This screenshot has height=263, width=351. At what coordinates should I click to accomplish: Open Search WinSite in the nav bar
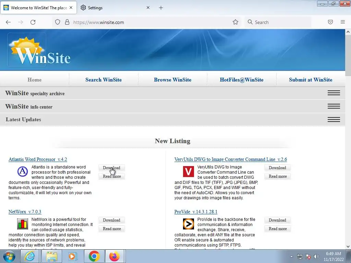pos(104,79)
